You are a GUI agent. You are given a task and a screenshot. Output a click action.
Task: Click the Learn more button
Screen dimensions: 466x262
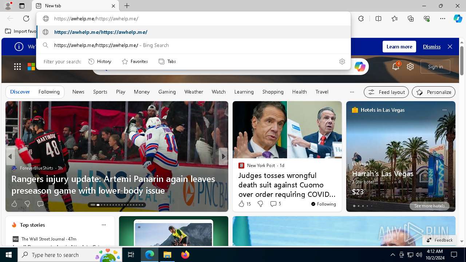coord(399,47)
